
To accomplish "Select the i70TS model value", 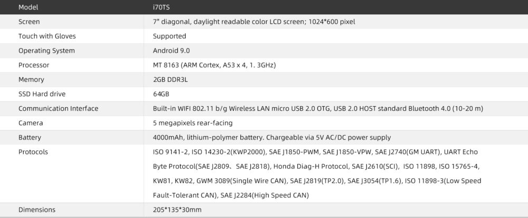I will click(x=161, y=8).
